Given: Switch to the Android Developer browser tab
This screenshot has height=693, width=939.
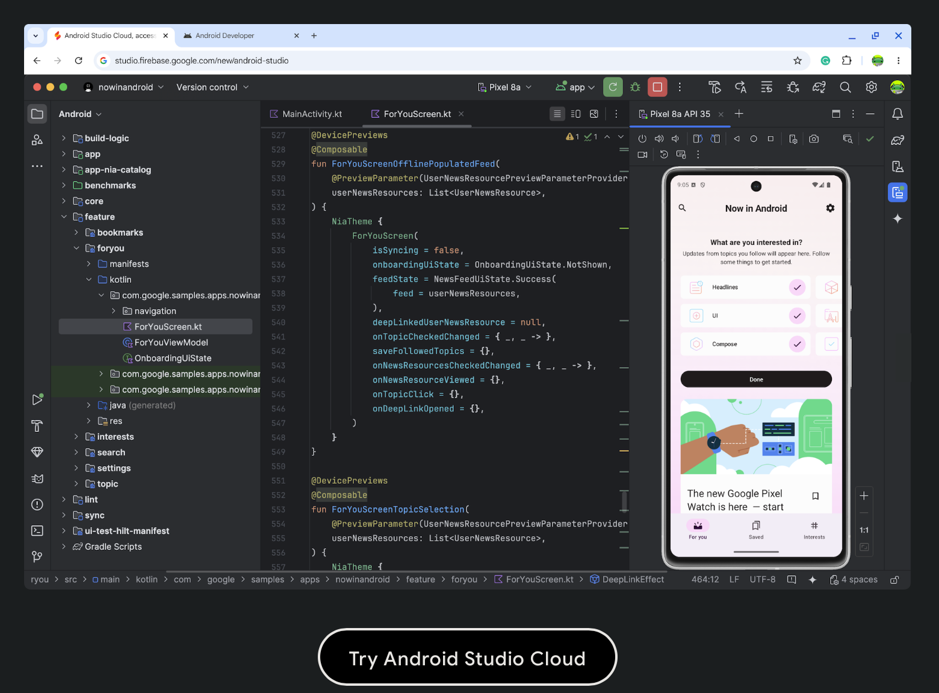Looking at the screenshot, I should [224, 35].
